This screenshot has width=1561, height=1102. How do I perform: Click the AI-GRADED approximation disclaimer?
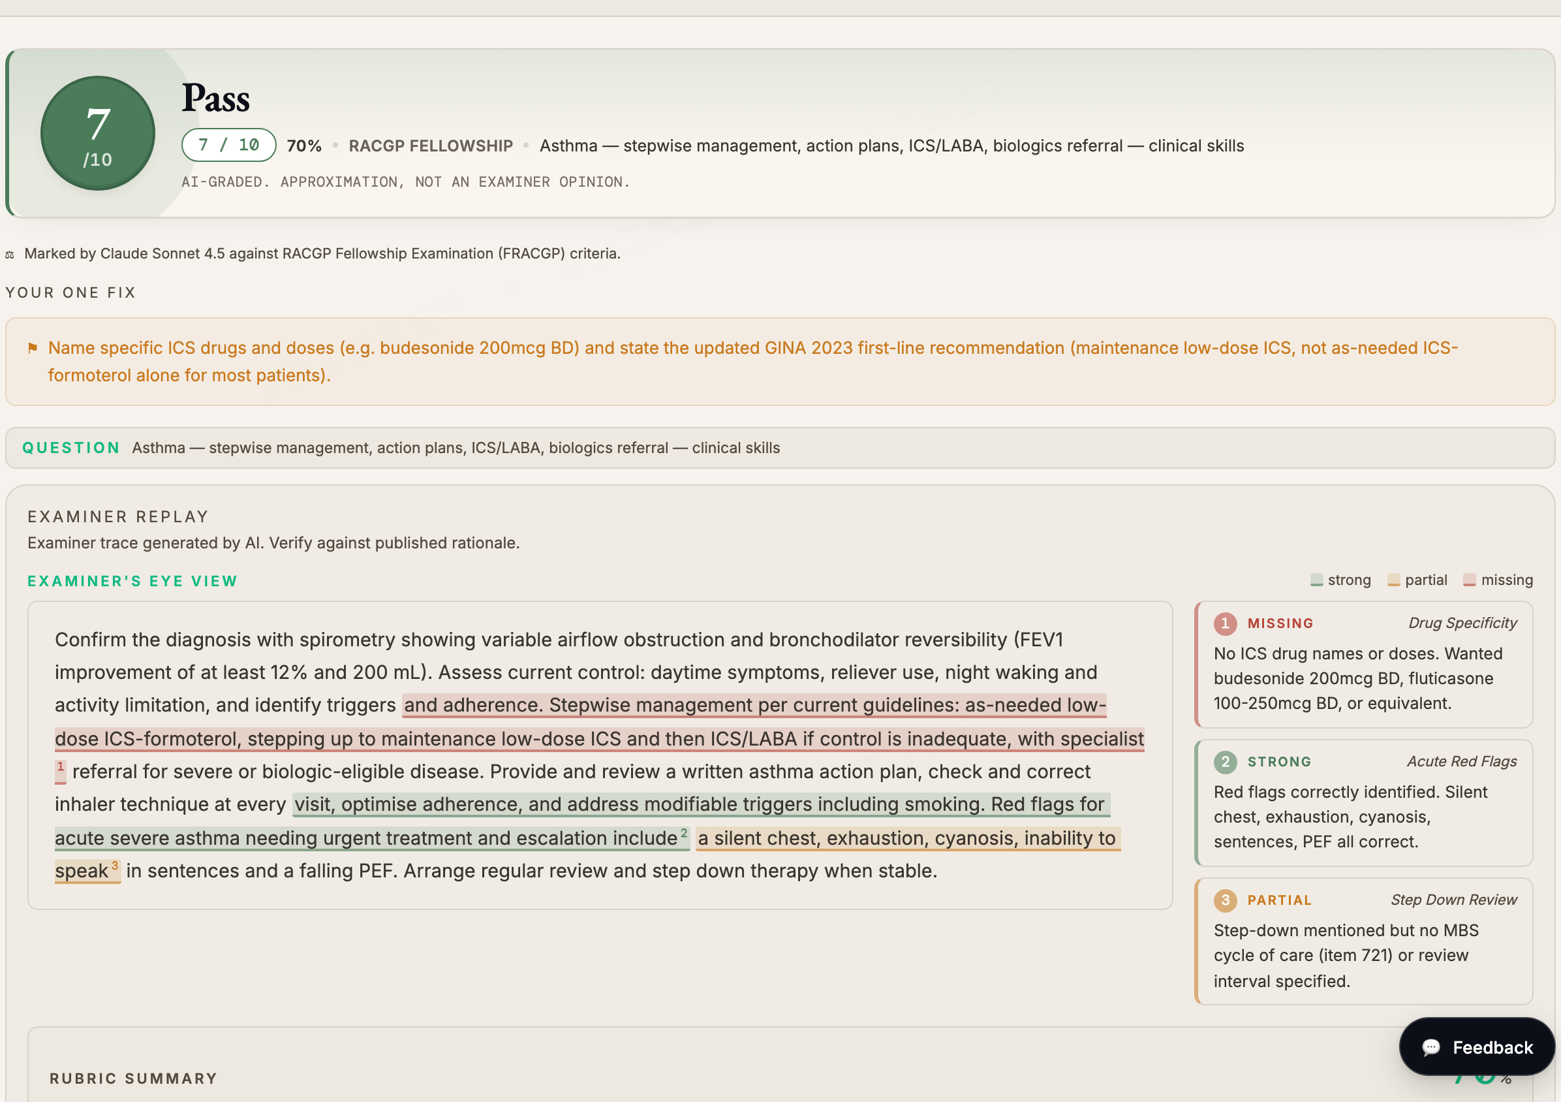pos(406,181)
